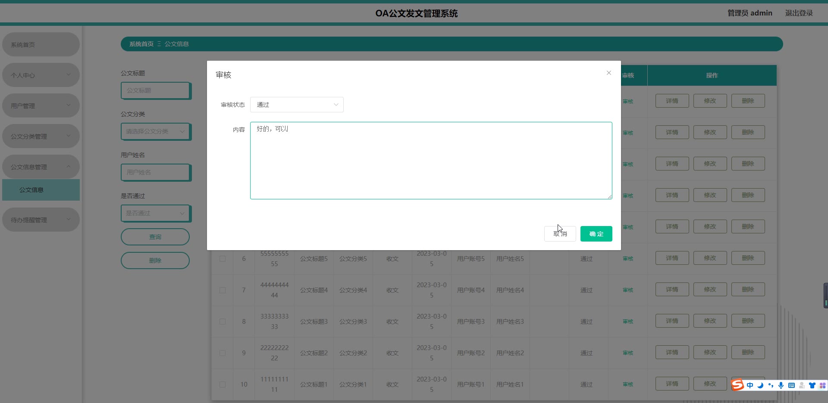Screen dimensions: 828x403
Task: Click 管理员 admin label
Action: (x=750, y=13)
